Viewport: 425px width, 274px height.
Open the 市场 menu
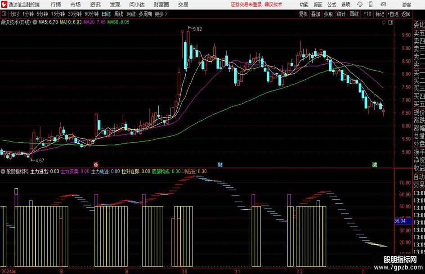[76, 4]
